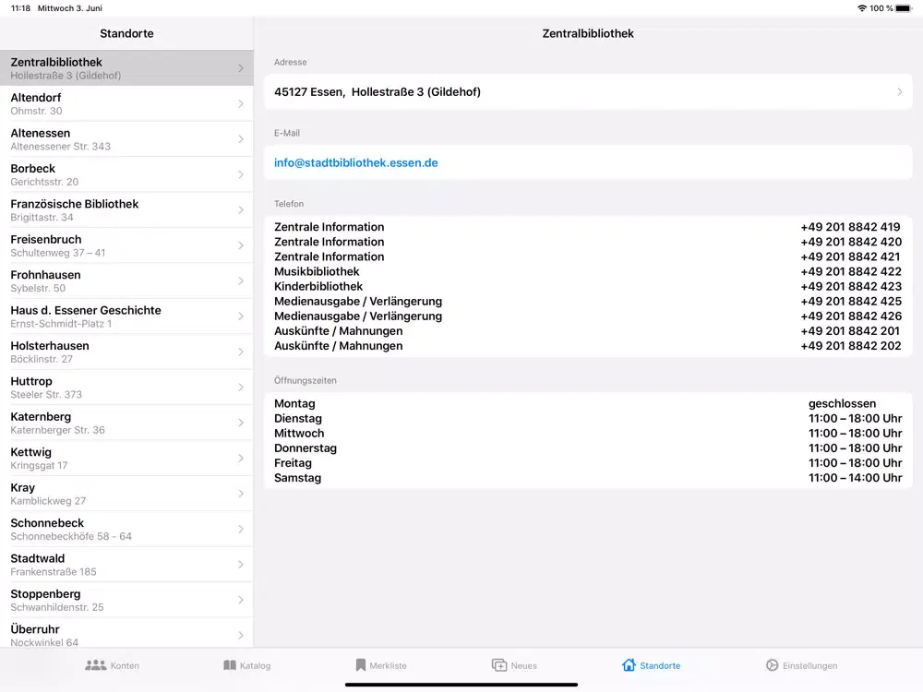Select Stadtwald, Frankenstraße 185
This screenshot has height=692, width=923.
[126, 565]
